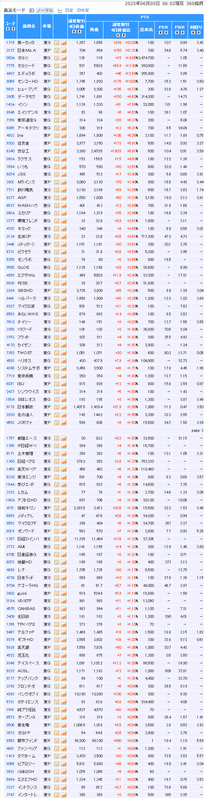Open chart icon for オンワード row
Image resolution: width=206 pixels, height=798 pixels.
[64, 531]
